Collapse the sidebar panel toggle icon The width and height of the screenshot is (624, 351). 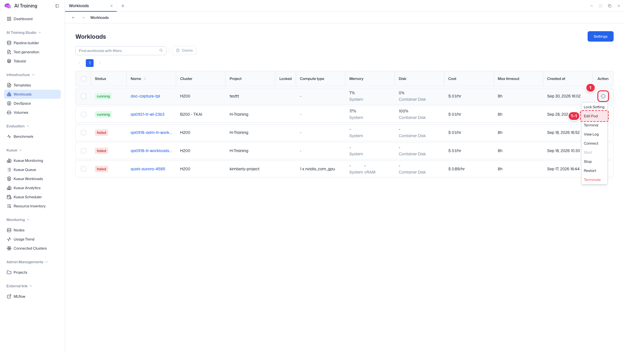pyautogui.click(x=57, y=6)
